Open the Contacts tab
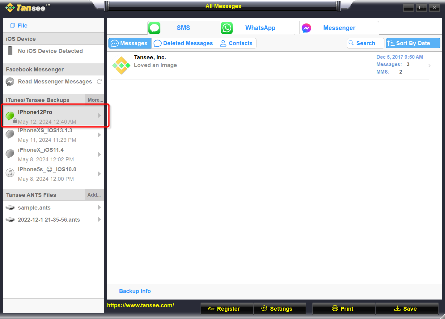The image size is (445, 319). [x=236, y=43]
